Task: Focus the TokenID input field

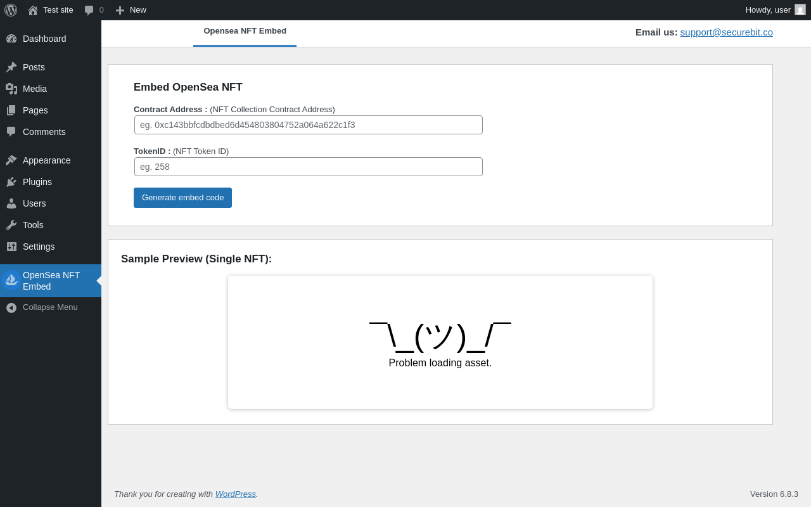Action: point(309,167)
